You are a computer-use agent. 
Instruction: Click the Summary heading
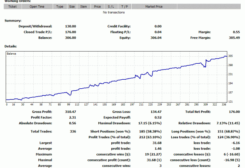[x=13, y=21]
